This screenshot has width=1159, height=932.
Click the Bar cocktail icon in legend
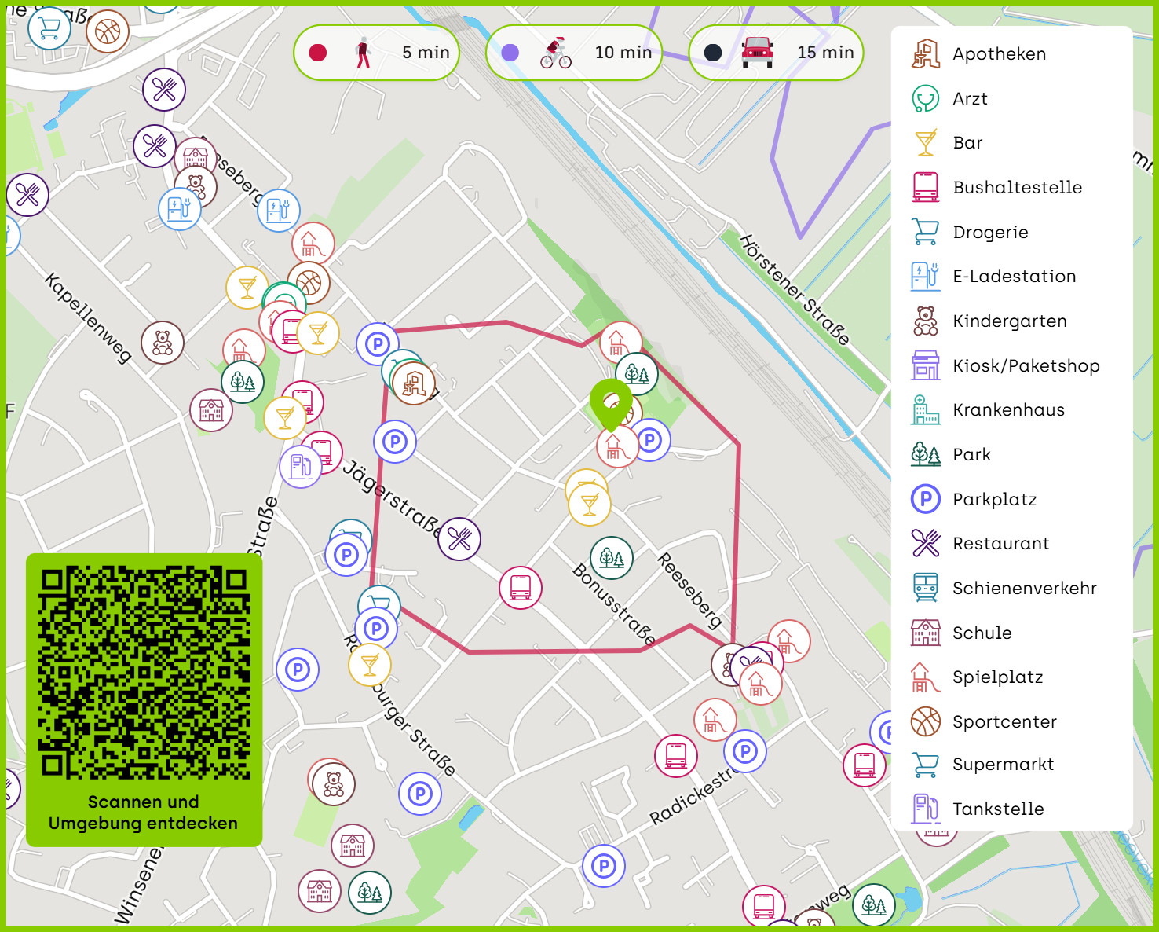click(x=926, y=143)
